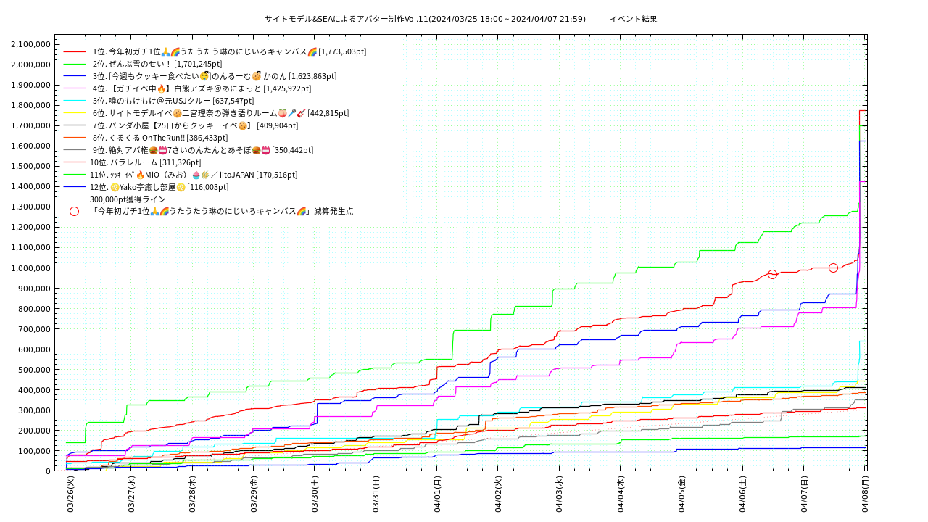The image size is (928, 522).
Task: Click the x-axis date 04/02(火)
Action: [x=498, y=494]
